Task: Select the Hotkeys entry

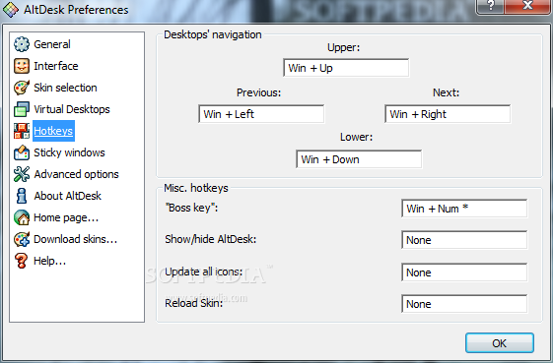Action: pyautogui.click(x=53, y=131)
